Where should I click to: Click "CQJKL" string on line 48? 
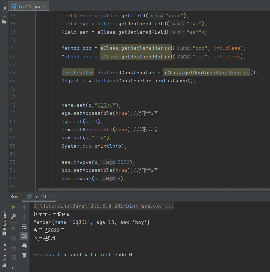coord(105,105)
